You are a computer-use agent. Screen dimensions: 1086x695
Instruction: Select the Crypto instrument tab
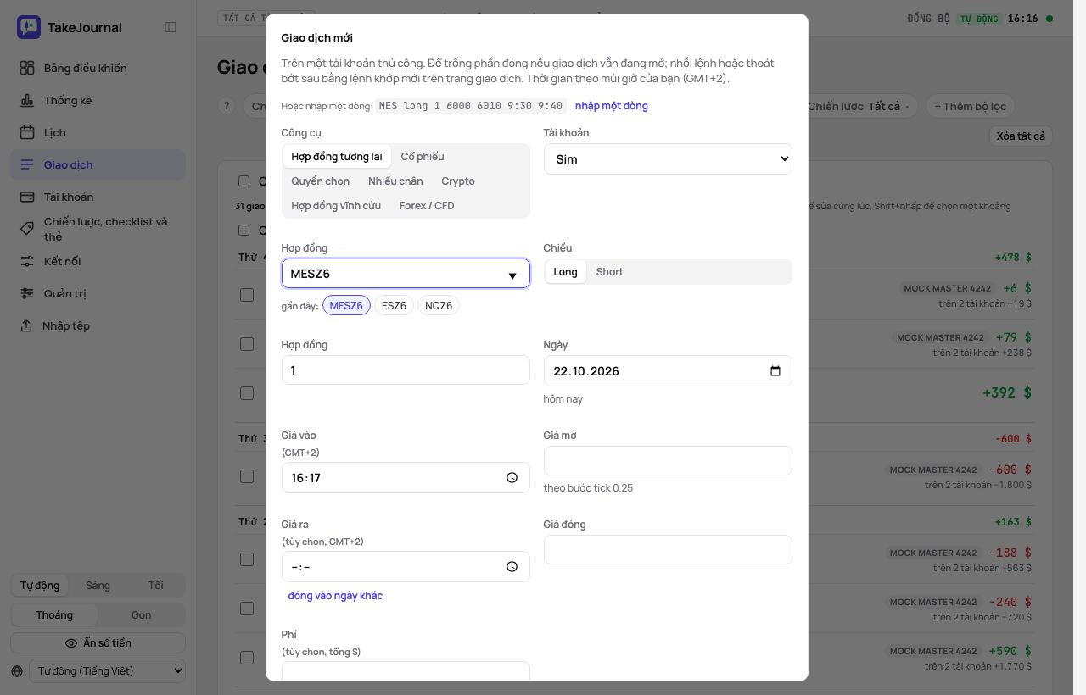click(458, 181)
